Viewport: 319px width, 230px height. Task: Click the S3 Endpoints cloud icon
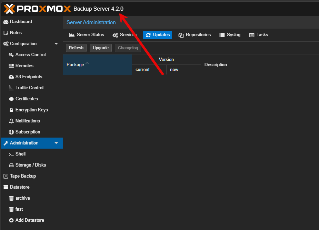click(x=11, y=77)
